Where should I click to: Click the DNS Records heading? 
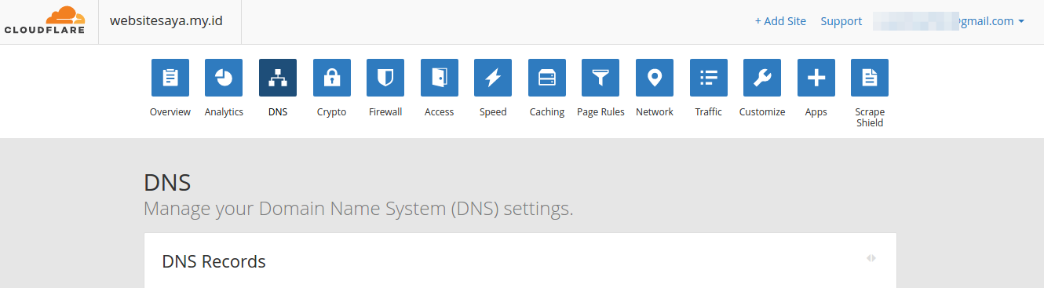point(214,261)
